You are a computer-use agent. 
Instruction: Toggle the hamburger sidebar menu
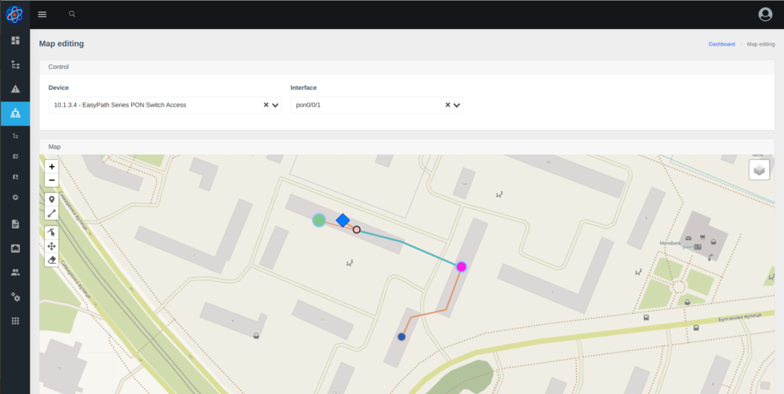(42, 14)
